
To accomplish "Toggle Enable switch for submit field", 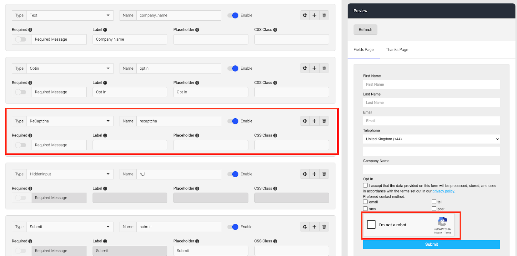I will [233, 227].
